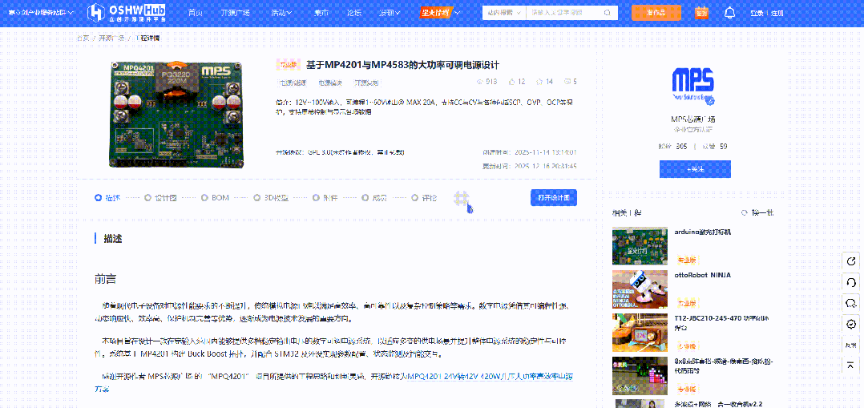This screenshot has width=864, height=408.
Task: Click the +关注 follow button
Action: (x=695, y=169)
